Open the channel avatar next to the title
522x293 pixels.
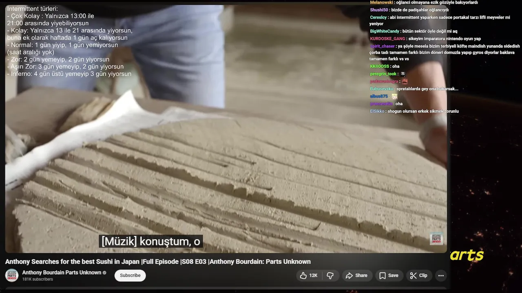click(12, 276)
